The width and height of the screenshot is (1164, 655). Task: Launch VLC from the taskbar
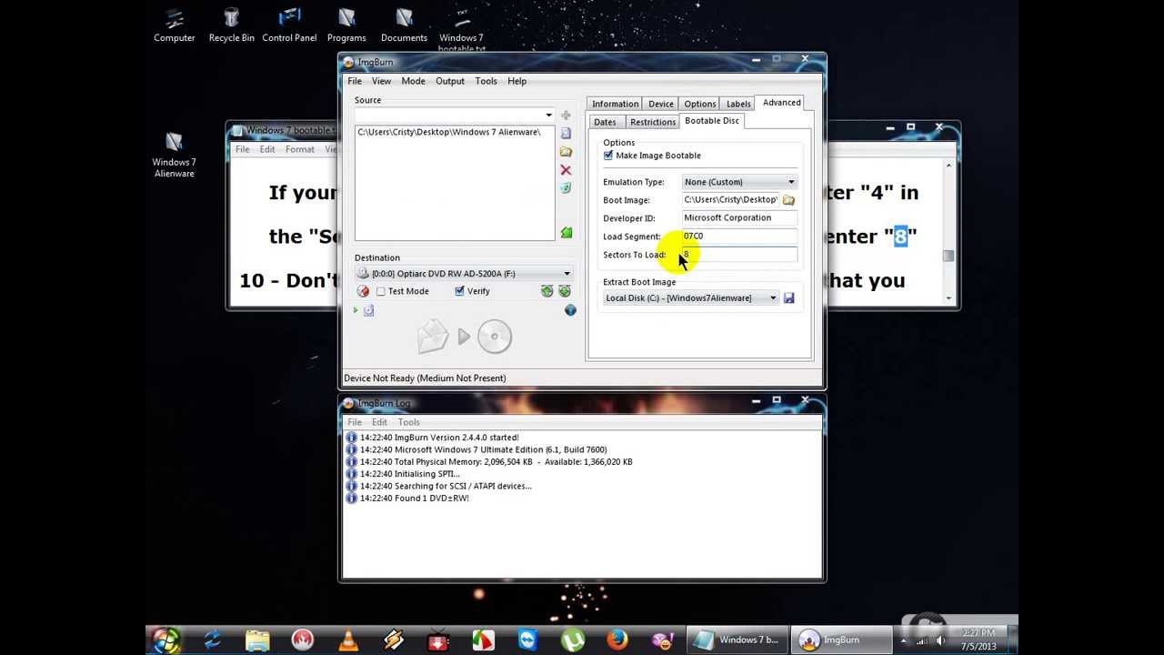(347, 640)
